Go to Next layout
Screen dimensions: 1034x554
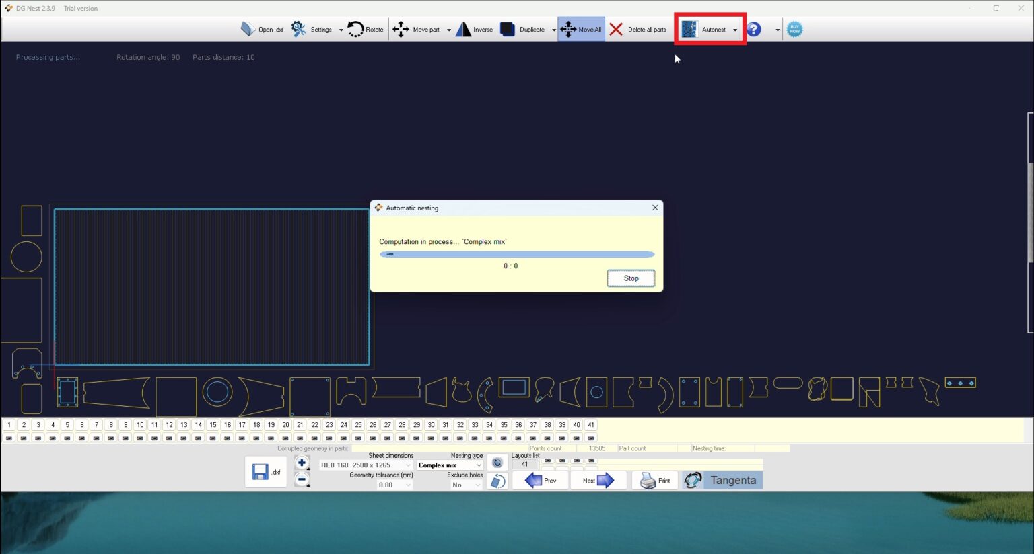point(598,481)
